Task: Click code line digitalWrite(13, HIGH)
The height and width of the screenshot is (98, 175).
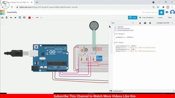Action: click(126, 46)
